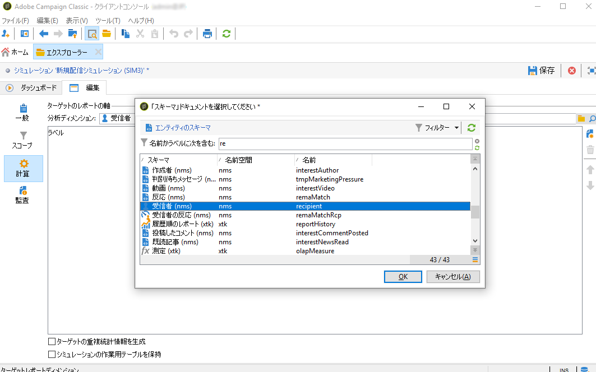
Task: Select the 判別待ちメッセージ tmpMarketingPressure row
Action: 305,179
